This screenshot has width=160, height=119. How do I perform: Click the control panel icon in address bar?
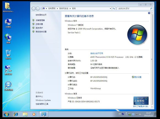pos(44,8)
